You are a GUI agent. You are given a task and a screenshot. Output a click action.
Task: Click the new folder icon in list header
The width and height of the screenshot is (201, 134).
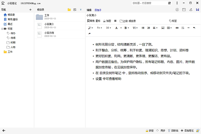(x=69, y=10)
